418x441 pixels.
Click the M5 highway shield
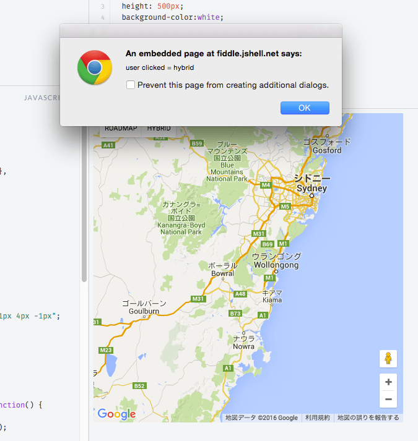285,207
